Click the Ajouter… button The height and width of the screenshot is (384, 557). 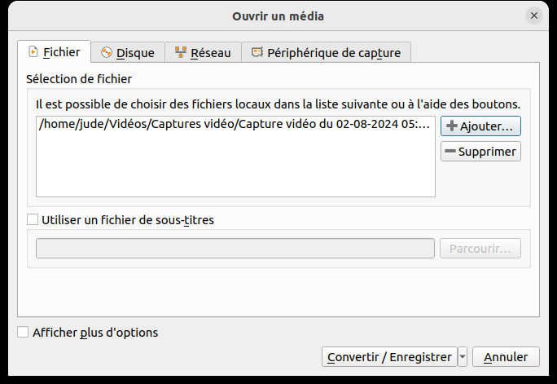480,126
